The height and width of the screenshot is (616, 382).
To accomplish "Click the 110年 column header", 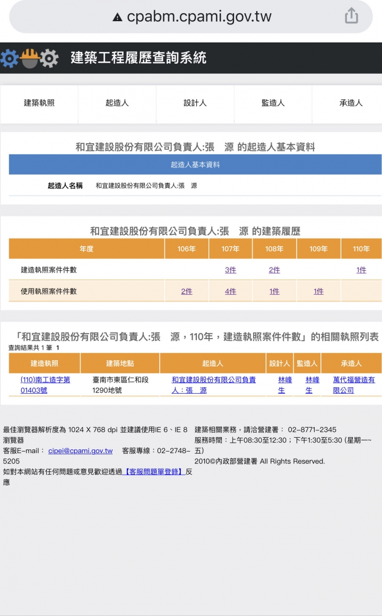I will 361,249.
